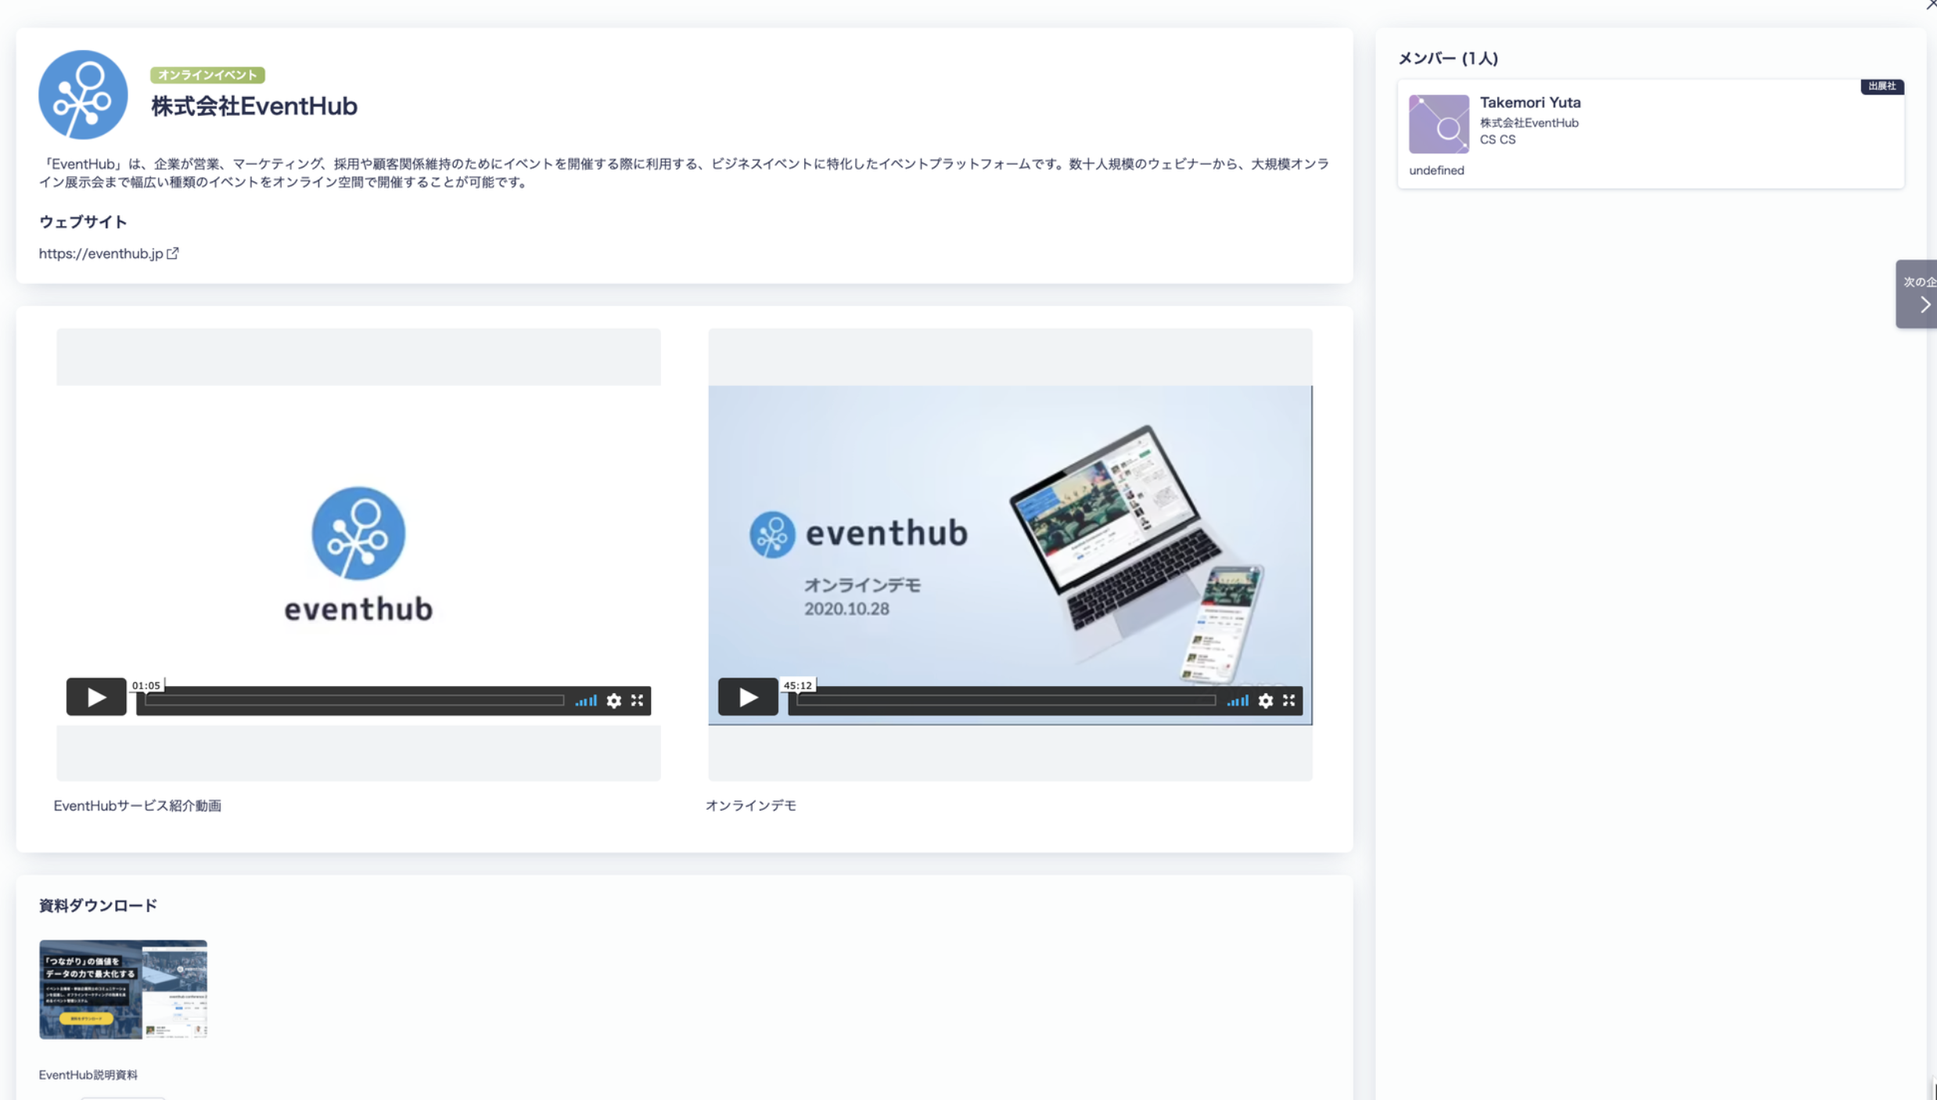Adjust volume bars on the online demo video
The width and height of the screenshot is (1937, 1100).
[x=1238, y=700]
